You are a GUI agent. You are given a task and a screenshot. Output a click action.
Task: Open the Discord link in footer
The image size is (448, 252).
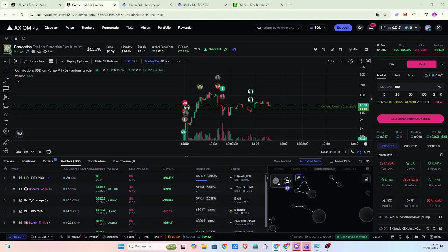click(416, 237)
